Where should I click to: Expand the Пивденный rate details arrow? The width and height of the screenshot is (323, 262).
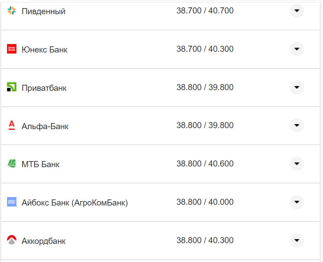[297, 11]
